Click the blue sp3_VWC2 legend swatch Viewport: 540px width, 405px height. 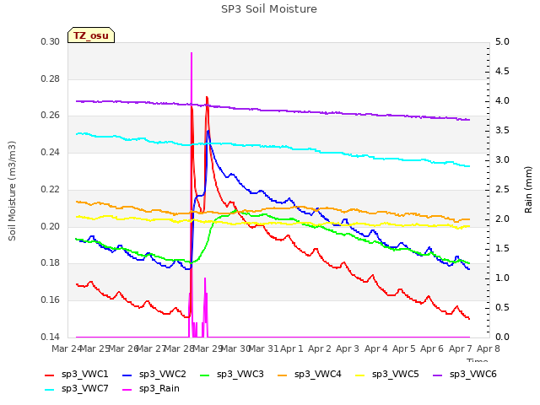click(x=127, y=375)
